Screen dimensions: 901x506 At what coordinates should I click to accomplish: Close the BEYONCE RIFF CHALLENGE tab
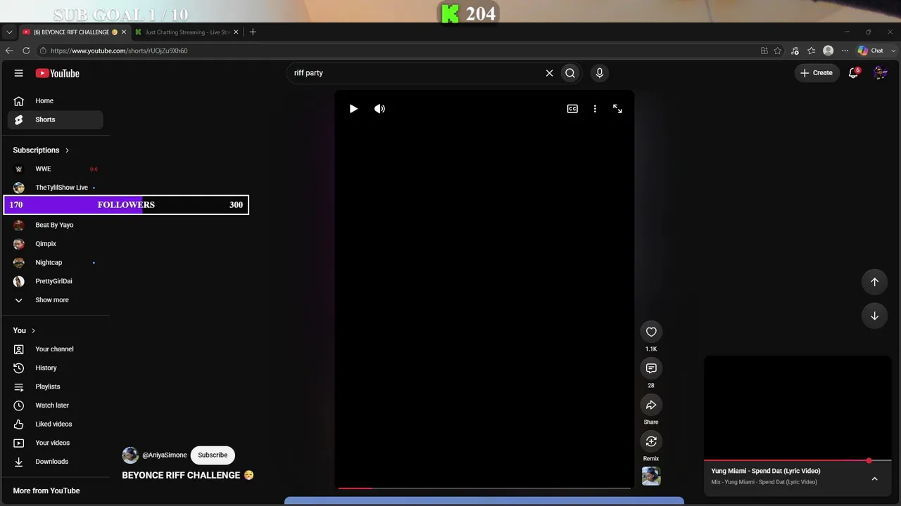click(x=124, y=32)
